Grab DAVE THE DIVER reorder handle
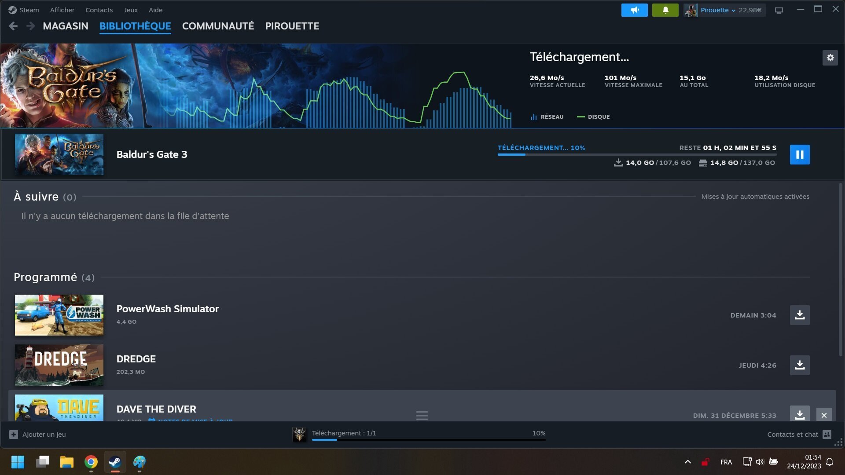The height and width of the screenshot is (475, 845). (x=422, y=415)
